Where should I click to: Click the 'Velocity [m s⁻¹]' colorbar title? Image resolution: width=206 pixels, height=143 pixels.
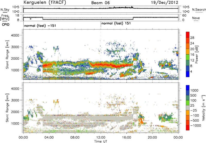tap(203, 108)
